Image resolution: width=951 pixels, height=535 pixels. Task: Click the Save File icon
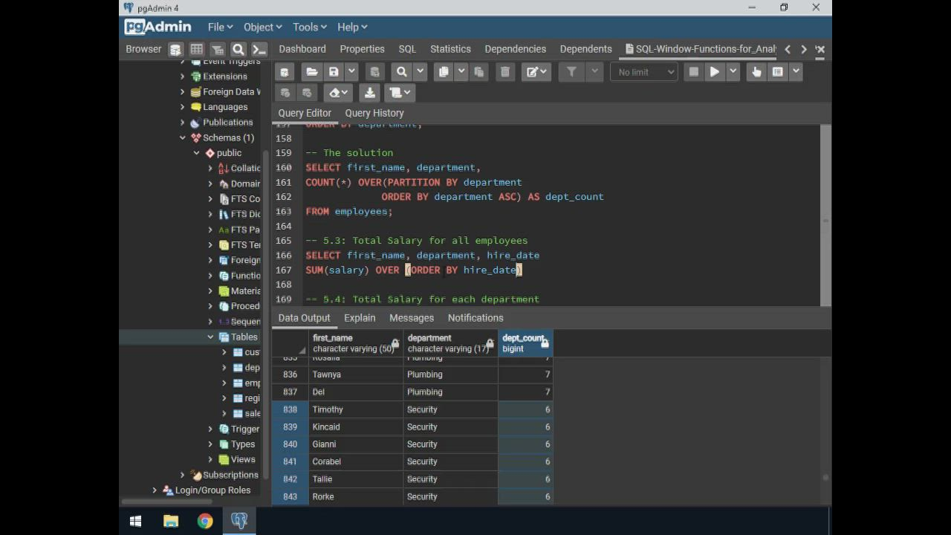(x=334, y=72)
